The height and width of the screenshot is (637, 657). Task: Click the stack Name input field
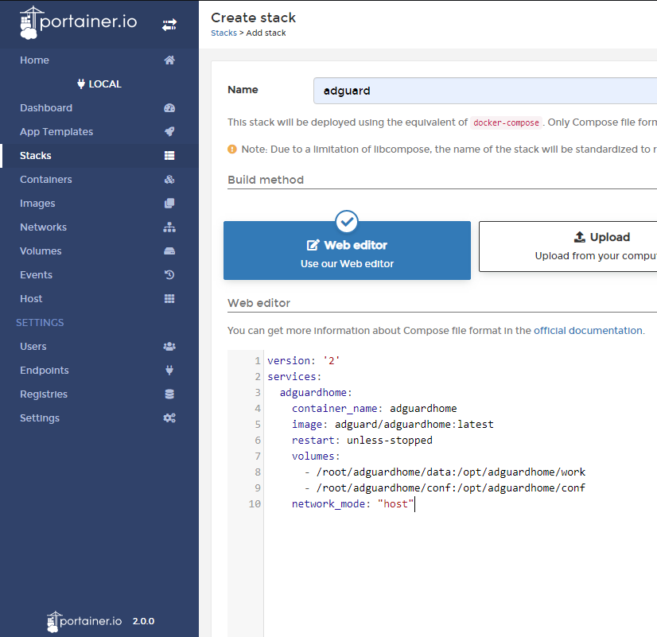(x=485, y=91)
